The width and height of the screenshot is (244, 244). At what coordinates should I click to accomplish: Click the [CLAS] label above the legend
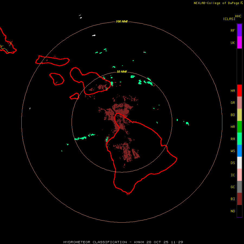click(x=229, y=19)
